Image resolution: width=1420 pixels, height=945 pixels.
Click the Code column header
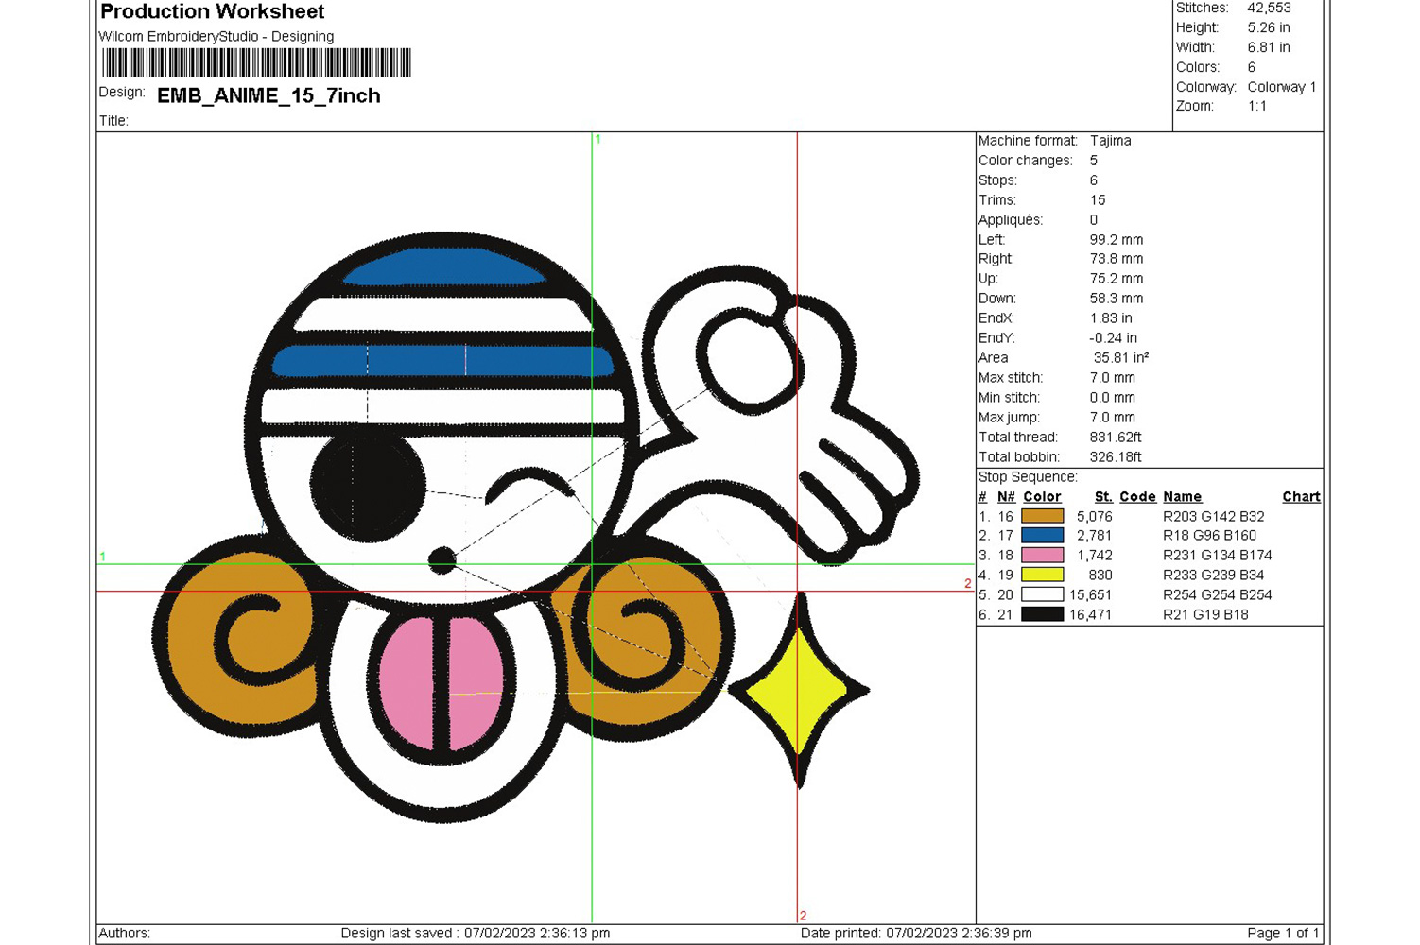click(x=1137, y=496)
